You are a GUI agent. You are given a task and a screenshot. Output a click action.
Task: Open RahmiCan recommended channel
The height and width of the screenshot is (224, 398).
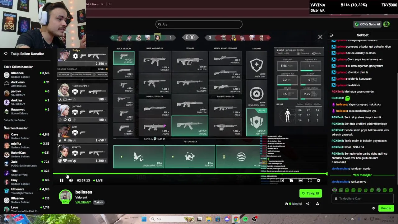26,154
